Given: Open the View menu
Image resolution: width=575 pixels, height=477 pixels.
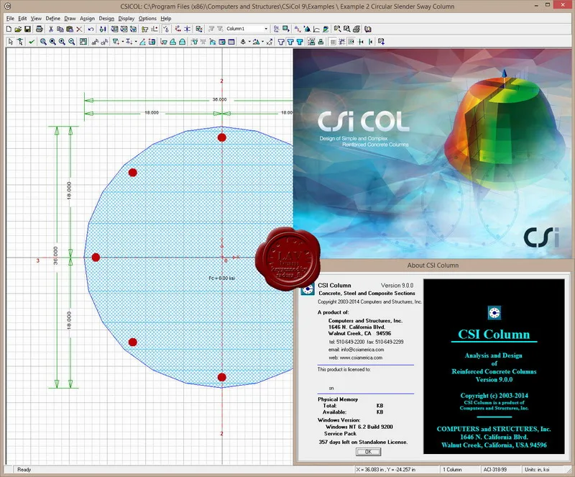Looking at the screenshot, I should click(x=36, y=19).
